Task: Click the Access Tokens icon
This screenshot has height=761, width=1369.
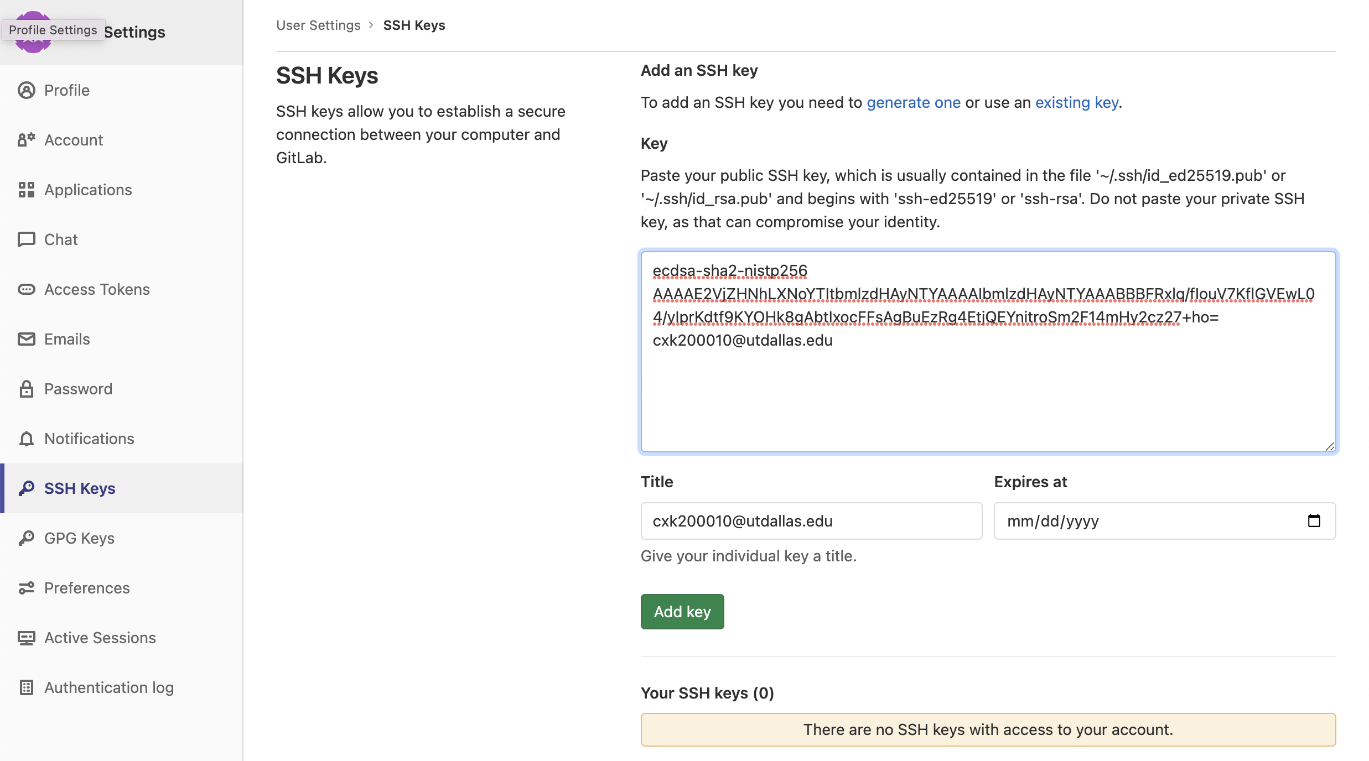Action: (x=26, y=289)
